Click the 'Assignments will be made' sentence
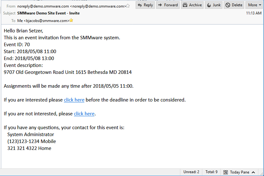 (69, 86)
